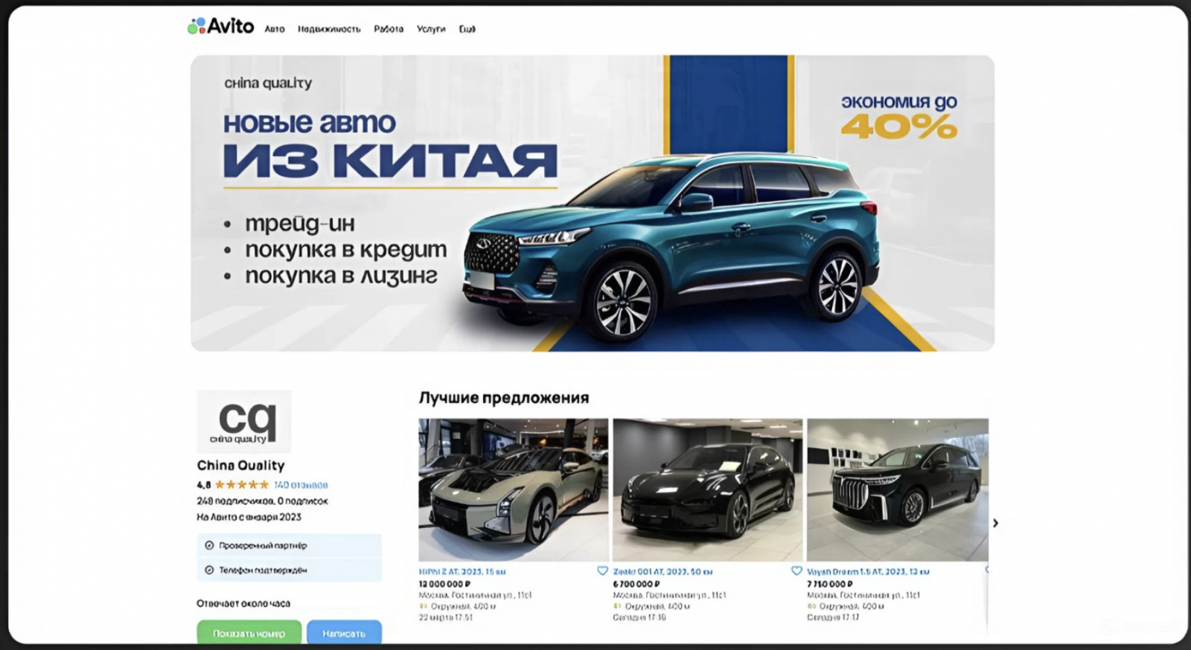Click the 7 710 000 ₽ price
Screen dimensions: 1191x650
[x=831, y=584]
